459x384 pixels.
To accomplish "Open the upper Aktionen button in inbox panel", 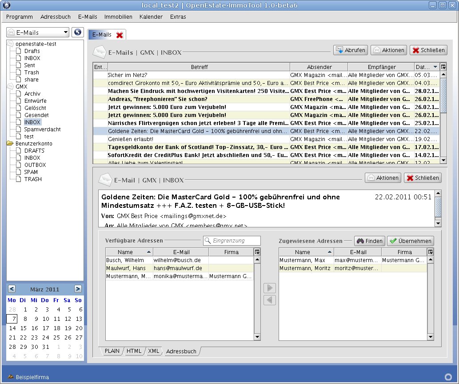I will 388,50.
